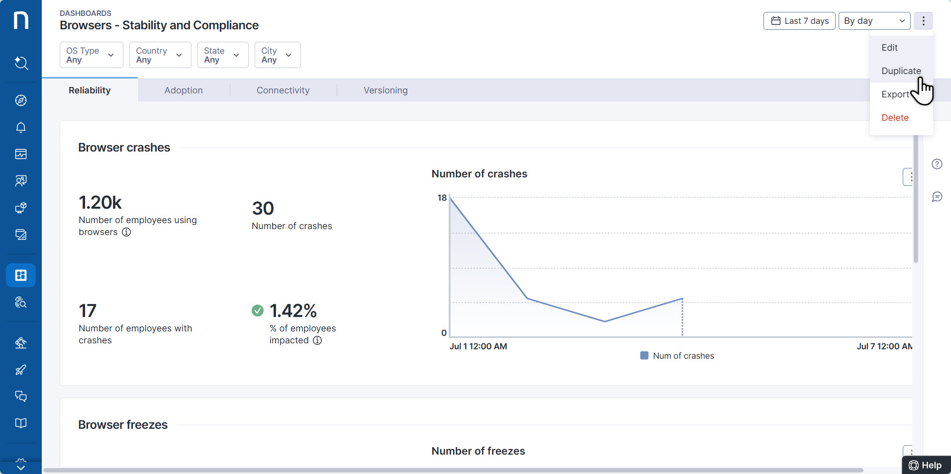Switch to the Adoption tab
951x474 pixels.
[x=184, y=90]
